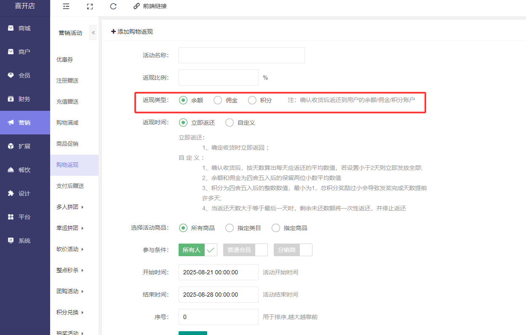Expand the 幸运拼团 submenu
Viewport: 526px width, 335px height.
pyautogui.click(x=70, y=228)
